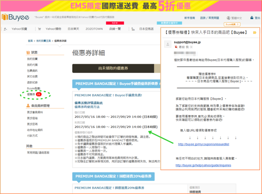This screenshot has height=194, width=262.
Task: Open the 店鋪一覽 menu
Action: coord(115,29)
